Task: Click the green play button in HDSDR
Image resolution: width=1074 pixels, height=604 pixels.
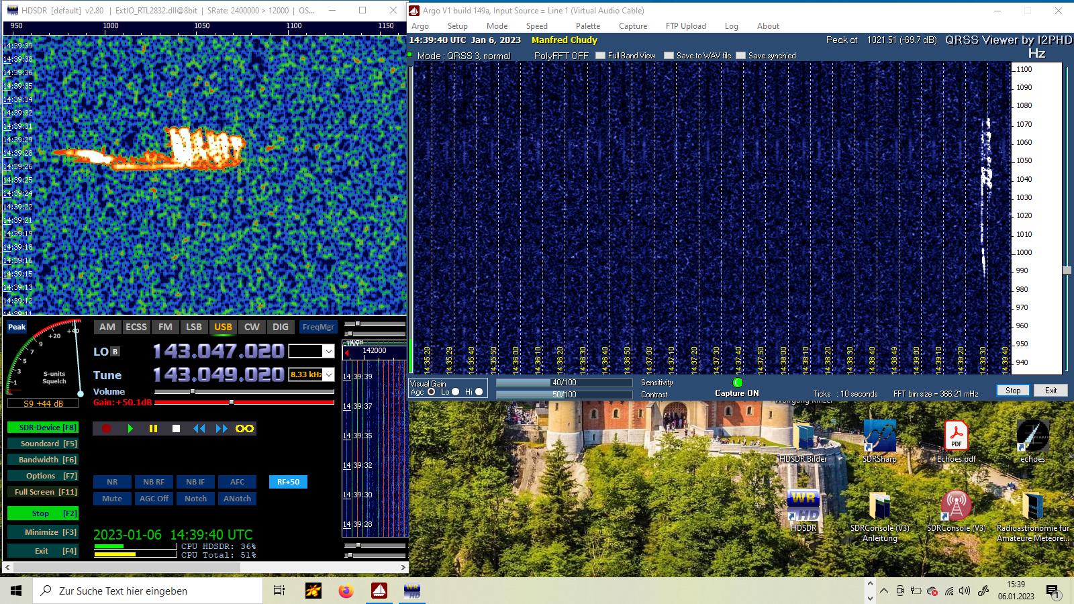Action: 130,428
